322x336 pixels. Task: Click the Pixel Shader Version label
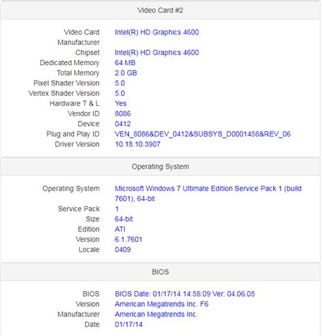[67, 83]
